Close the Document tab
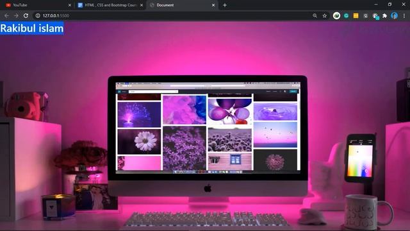 (213, 5)
